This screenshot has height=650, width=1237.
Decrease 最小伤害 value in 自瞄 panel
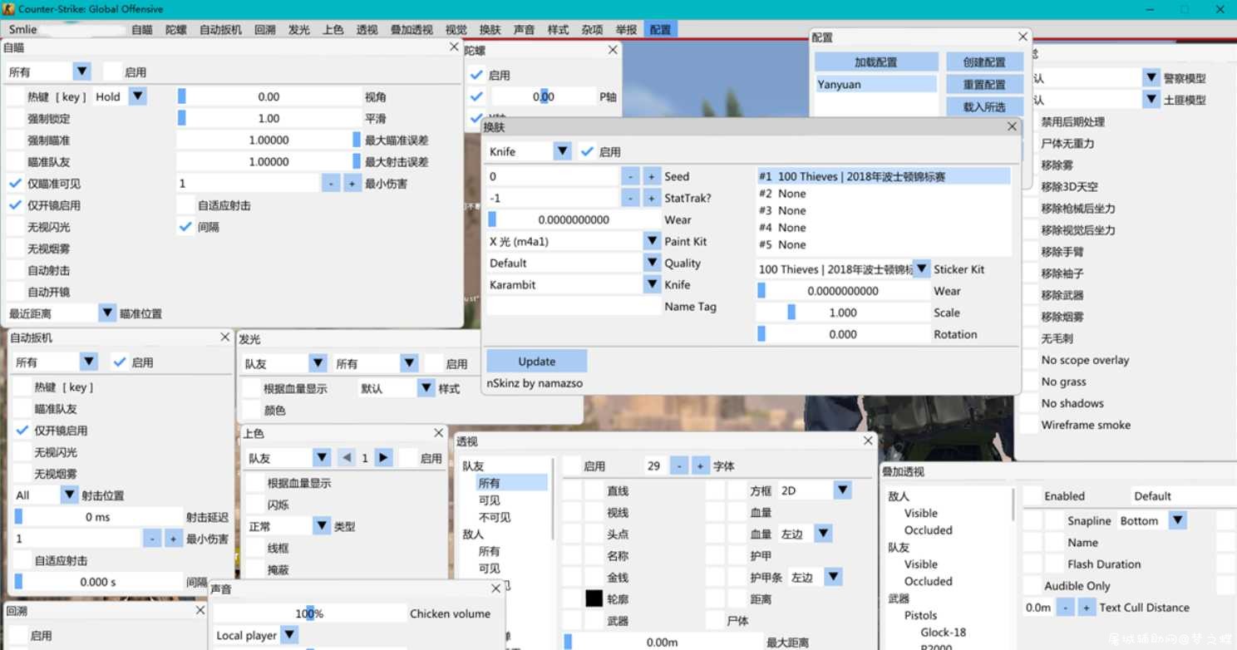click(331, 184)
